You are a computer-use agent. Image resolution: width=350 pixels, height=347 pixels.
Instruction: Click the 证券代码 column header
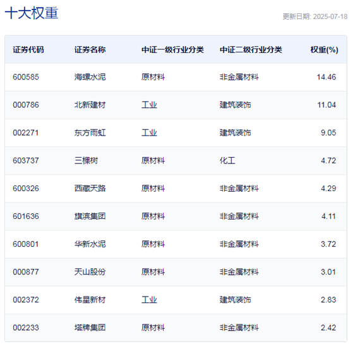click(x=28, y=49)
